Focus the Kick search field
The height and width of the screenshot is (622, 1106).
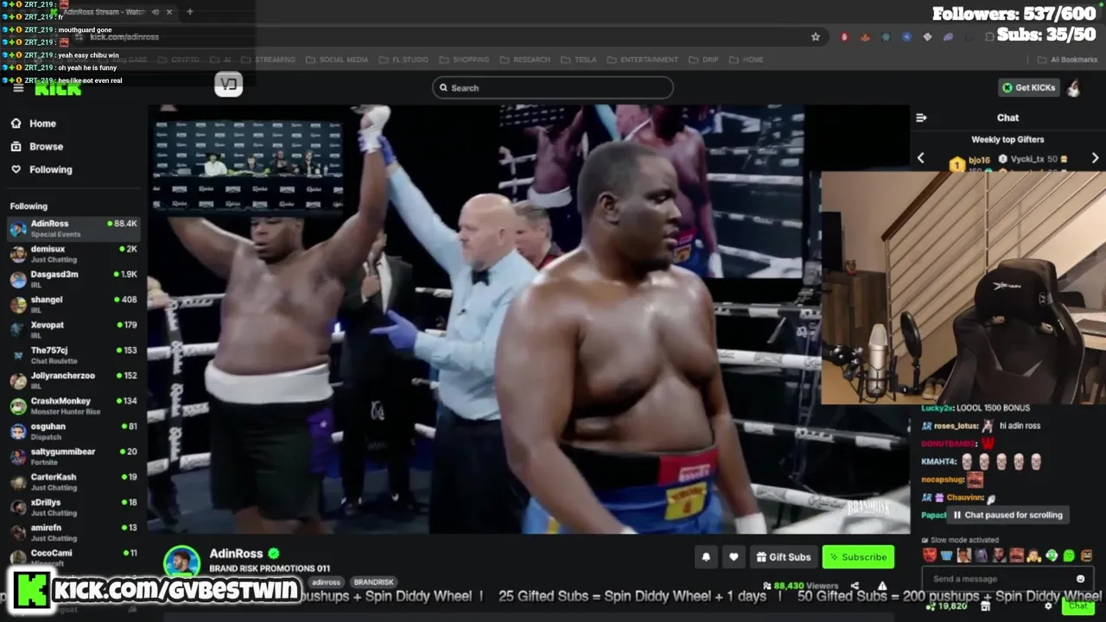(x=553, y=87)
